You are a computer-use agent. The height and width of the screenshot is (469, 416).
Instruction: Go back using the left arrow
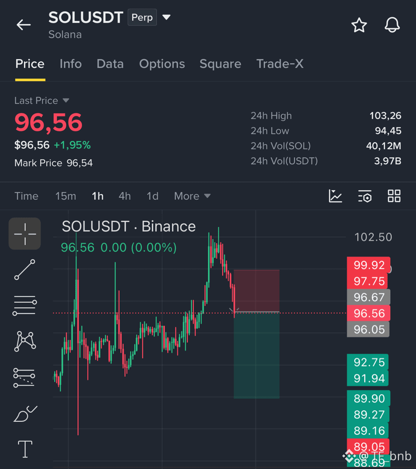click(x=24, y=25)
